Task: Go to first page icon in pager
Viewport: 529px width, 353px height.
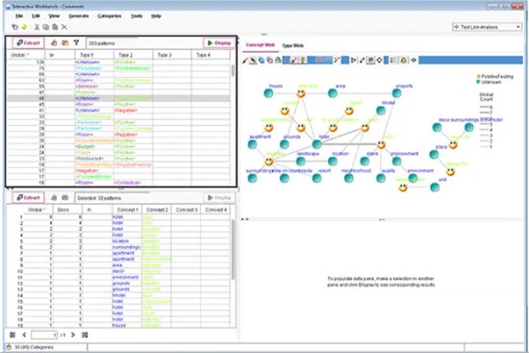Action: [x=13, y=335]
